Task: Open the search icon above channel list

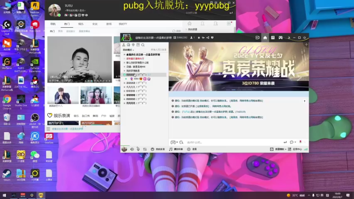Action: click(143, 45)
